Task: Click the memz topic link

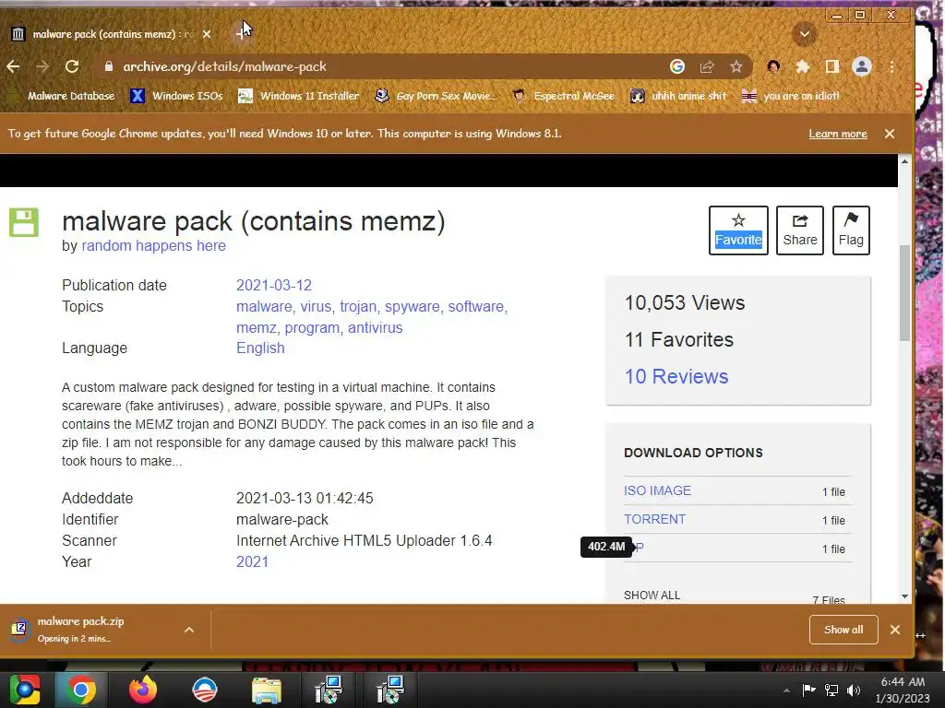Action: coord(257,328)
